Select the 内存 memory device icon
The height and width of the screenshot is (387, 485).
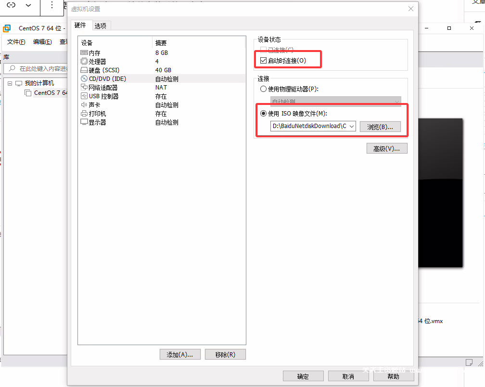(x=84, y=52)
